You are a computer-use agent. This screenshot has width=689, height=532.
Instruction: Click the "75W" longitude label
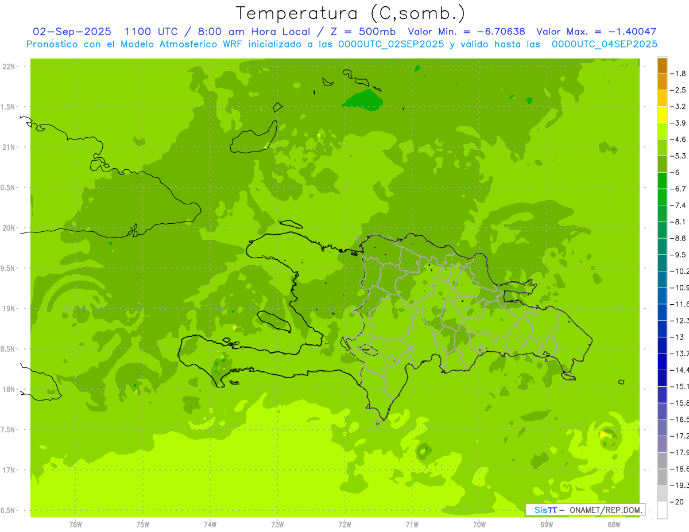pyautogui.click(x=143, y=525)
